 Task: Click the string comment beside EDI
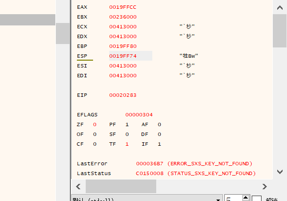[x=187, y=76]
